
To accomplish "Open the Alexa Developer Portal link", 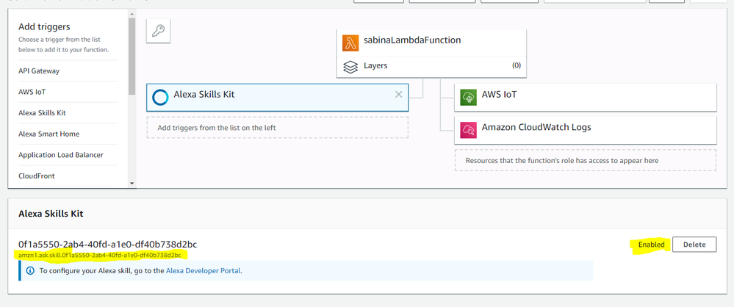I will 203,270.
